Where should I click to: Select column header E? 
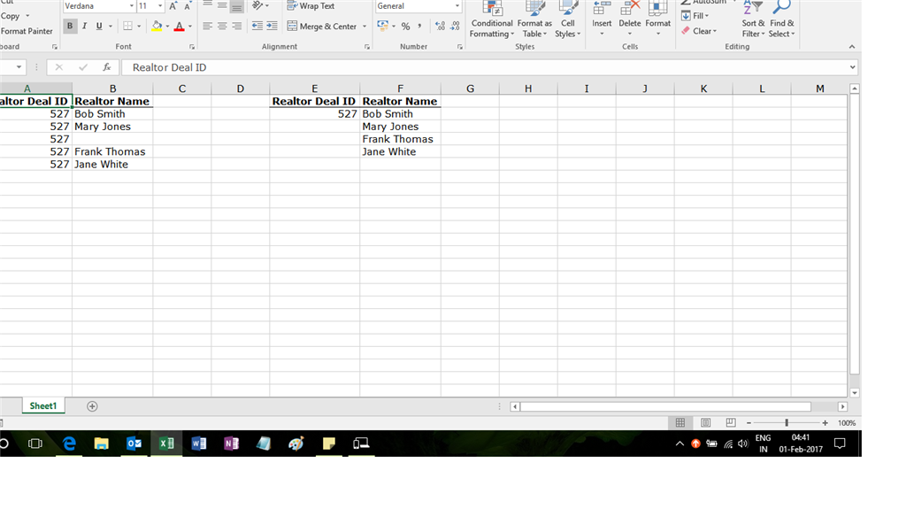314,89
